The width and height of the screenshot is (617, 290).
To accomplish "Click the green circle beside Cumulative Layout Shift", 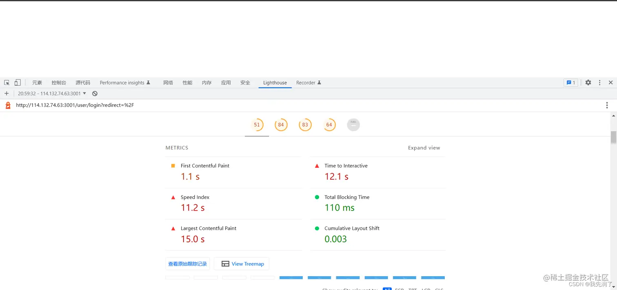I will coord(317,228).
